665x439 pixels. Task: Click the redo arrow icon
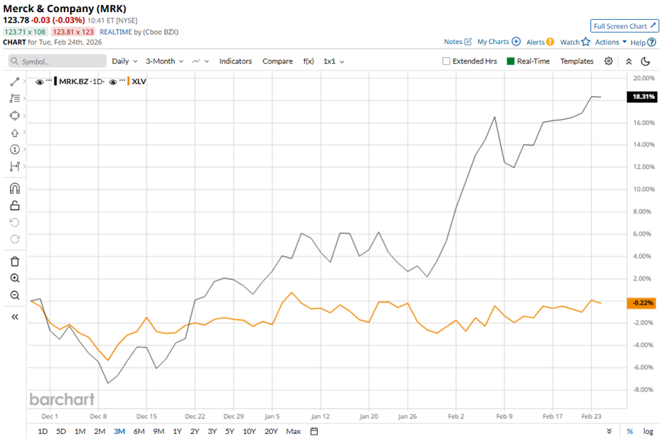coord(14,240)
